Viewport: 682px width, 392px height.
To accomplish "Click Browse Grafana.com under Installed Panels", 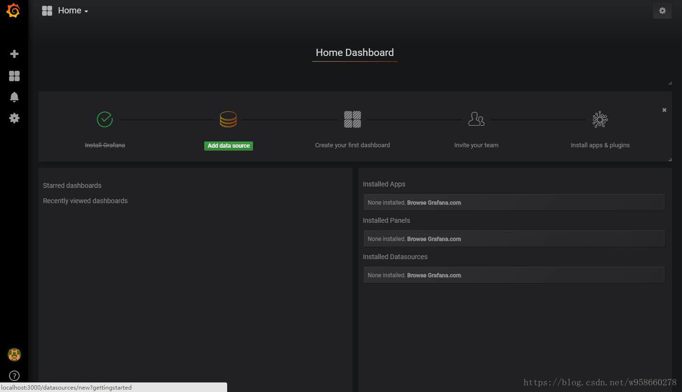I will tap(434, 239).
